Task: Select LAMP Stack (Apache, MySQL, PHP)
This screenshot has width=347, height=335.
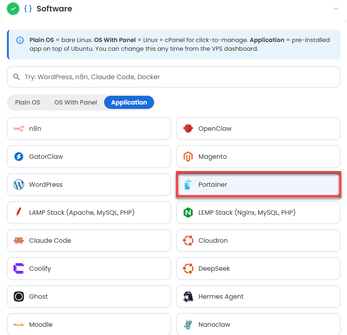Action: pos(89,213)
